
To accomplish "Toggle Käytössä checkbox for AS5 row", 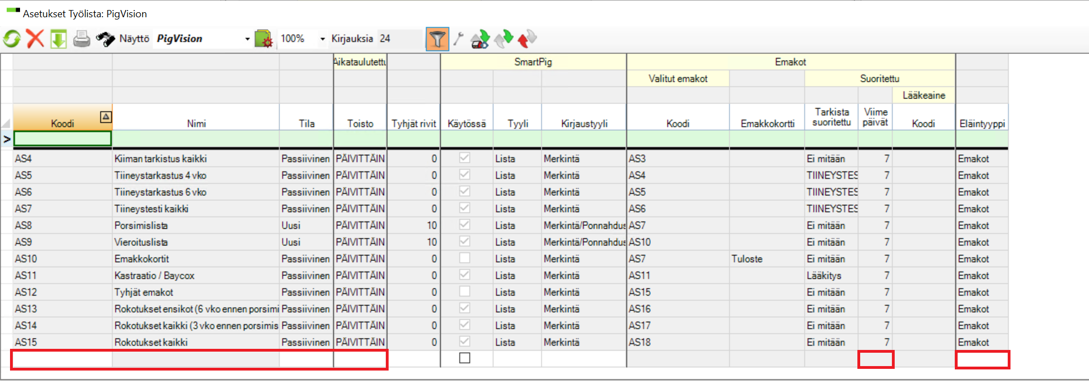I will 465,175.
